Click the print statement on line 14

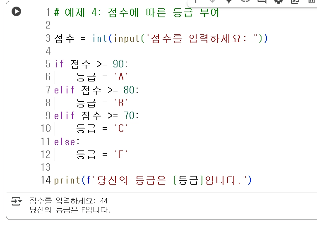[x=153, y=180]
